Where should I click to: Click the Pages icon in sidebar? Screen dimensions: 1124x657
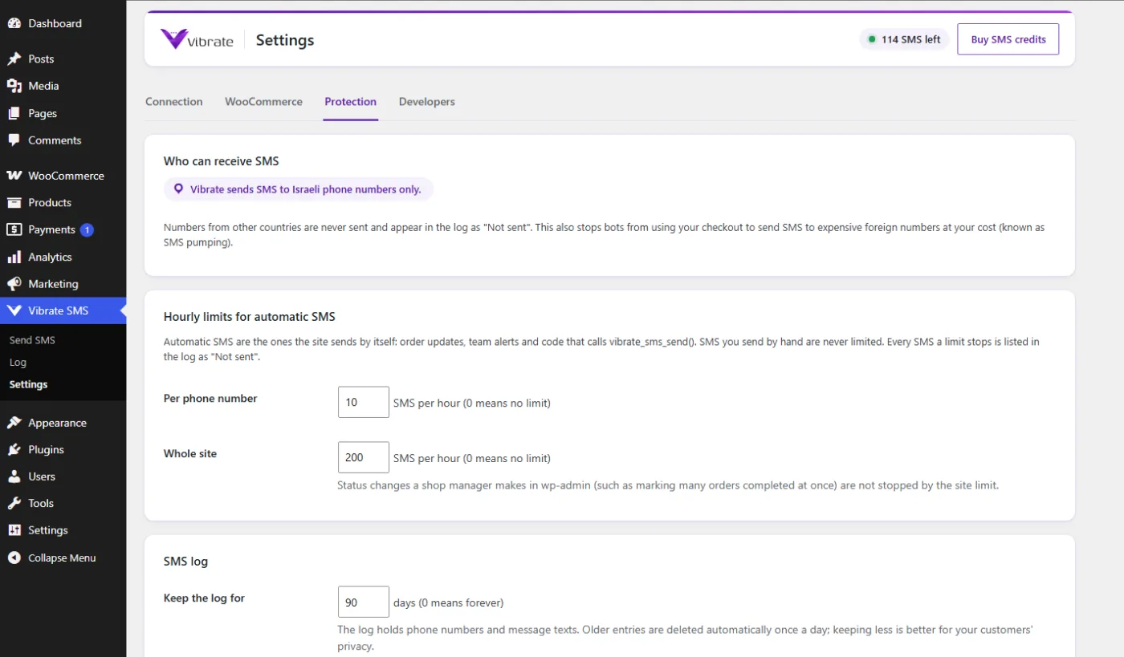coord(14,113)
